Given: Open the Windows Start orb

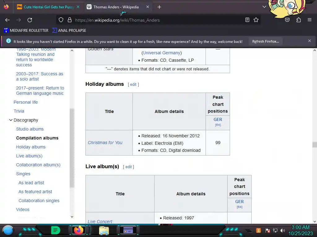Looking at the screenshot, I should (x=8, y=230).
